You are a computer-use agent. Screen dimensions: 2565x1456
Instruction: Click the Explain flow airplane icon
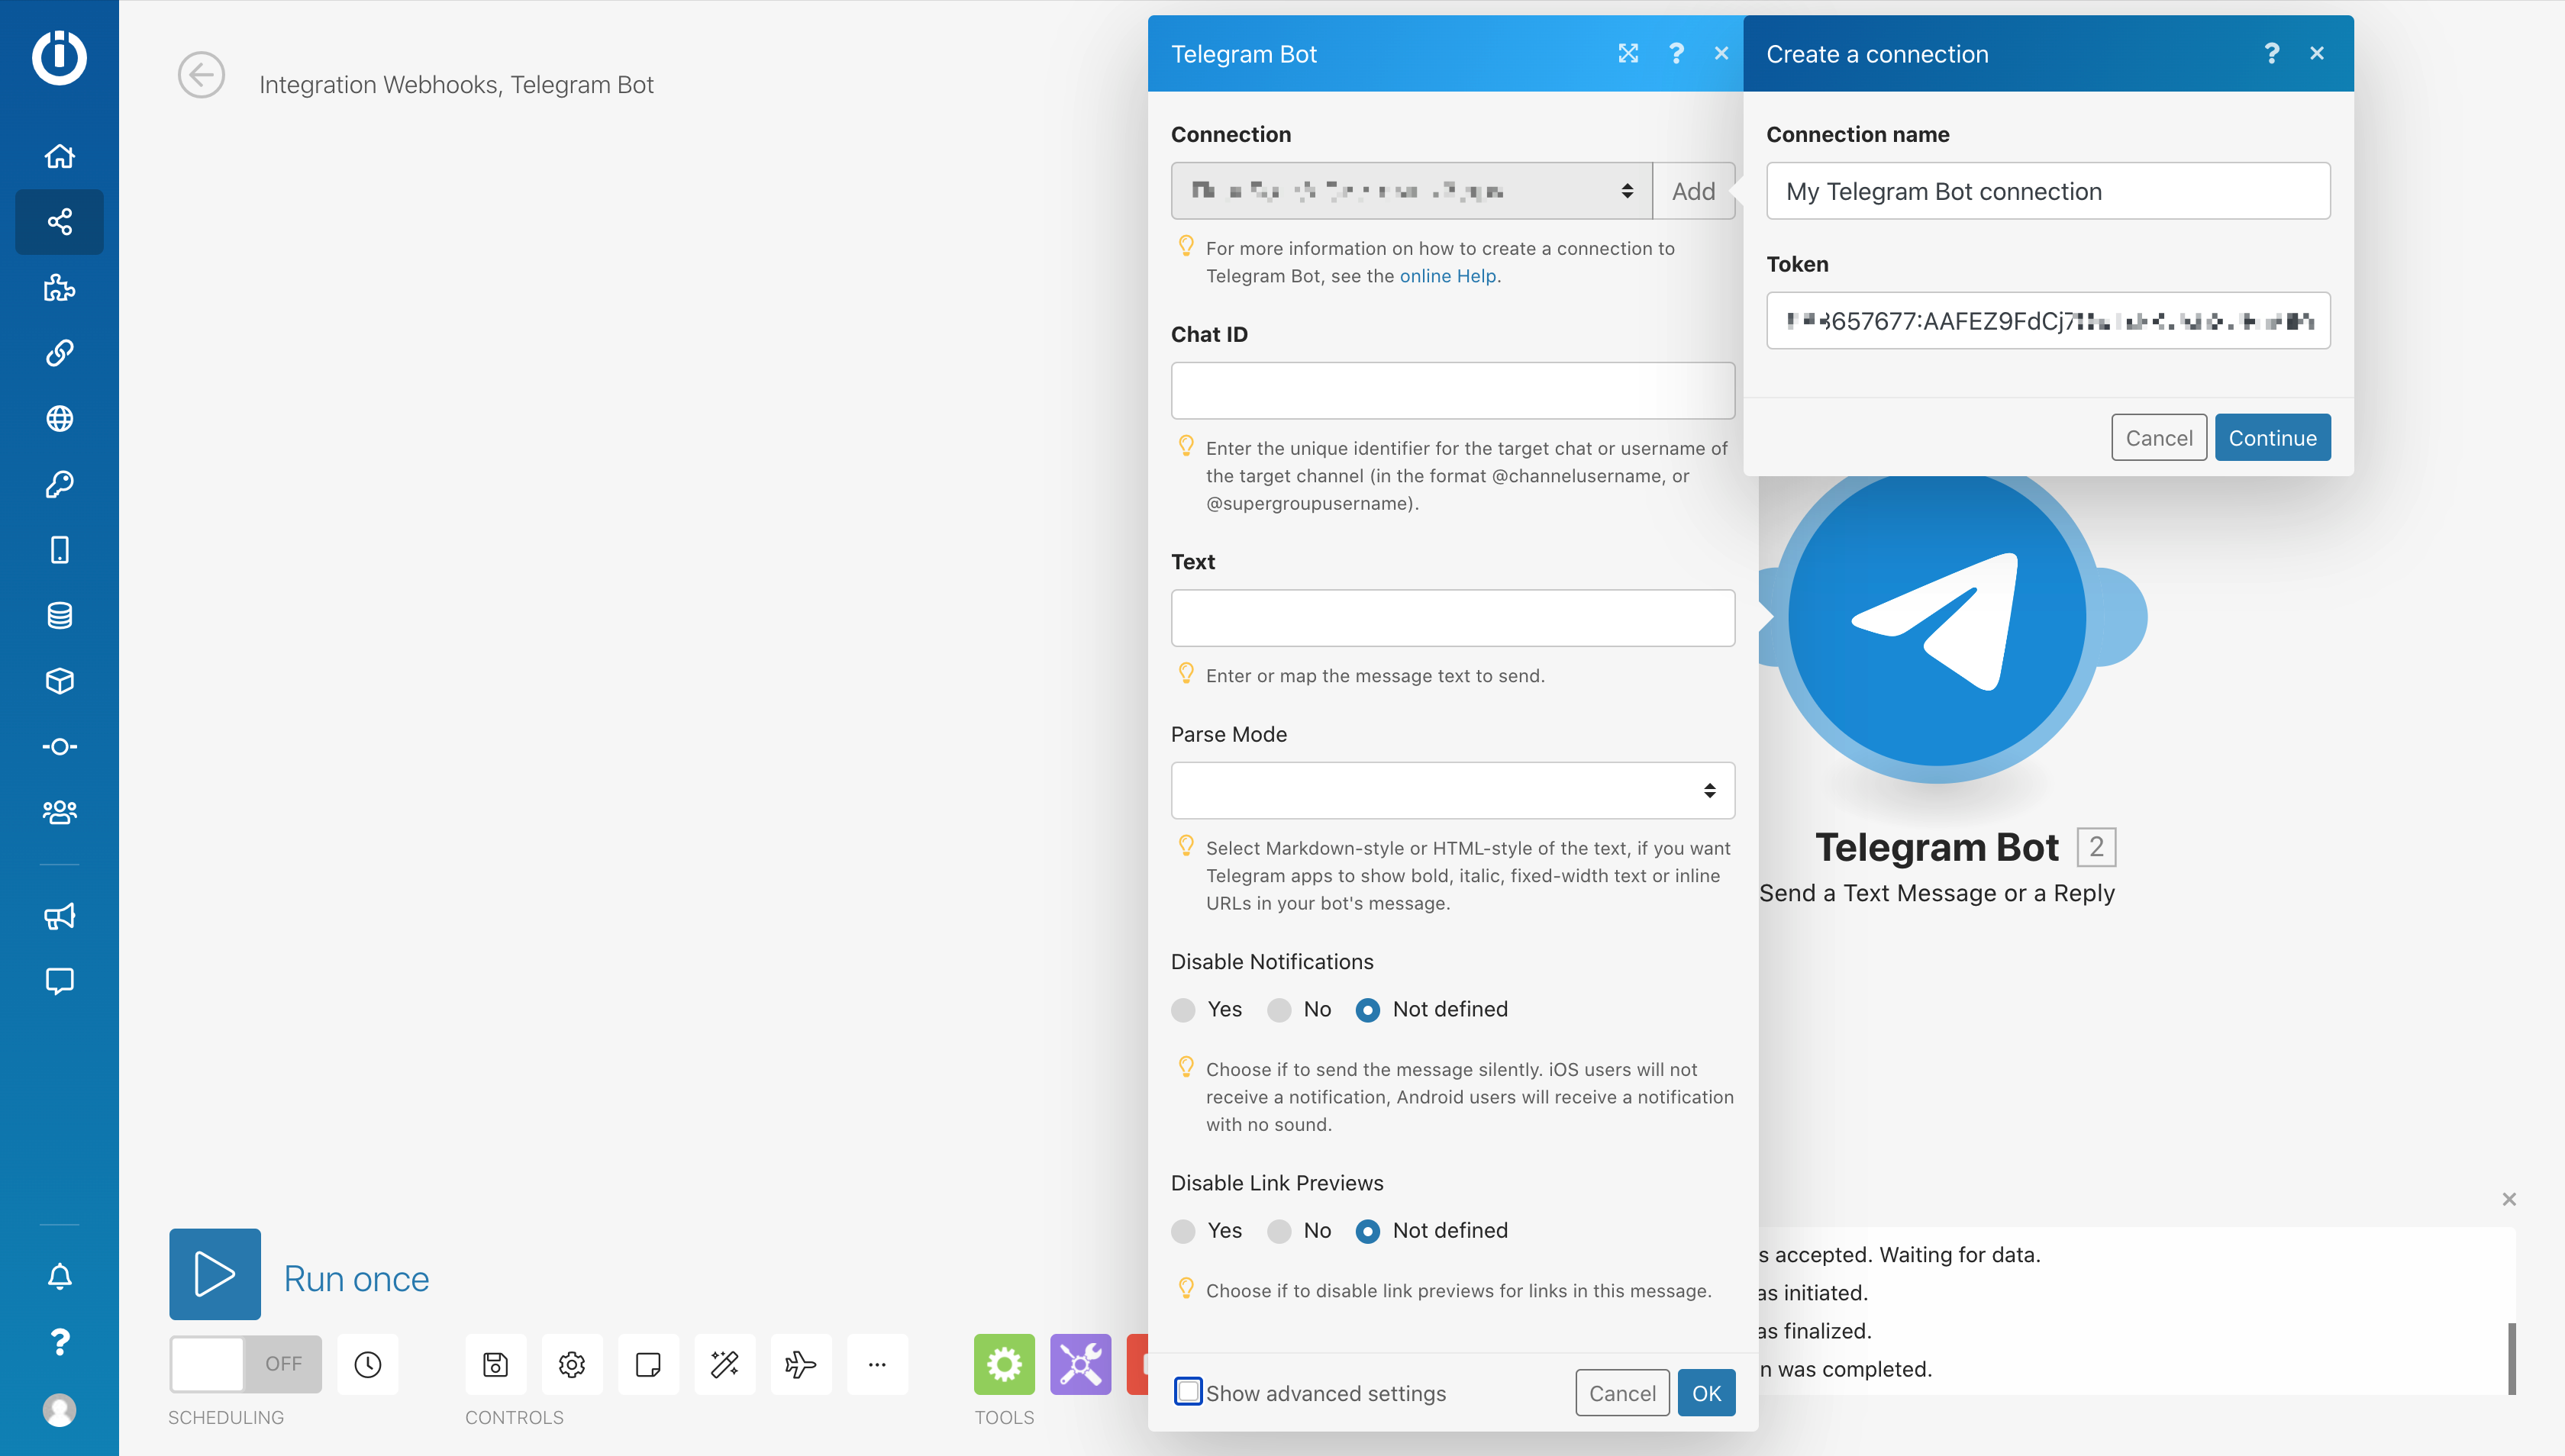tap(800, 1364)
